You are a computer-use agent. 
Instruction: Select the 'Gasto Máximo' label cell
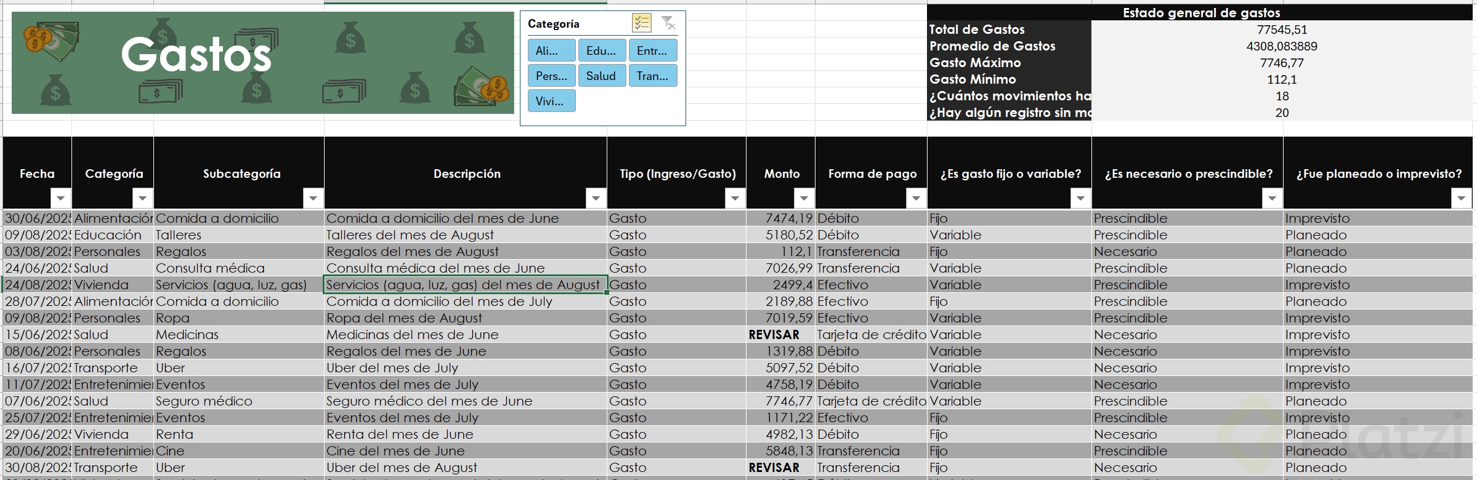click(1010, 62)
